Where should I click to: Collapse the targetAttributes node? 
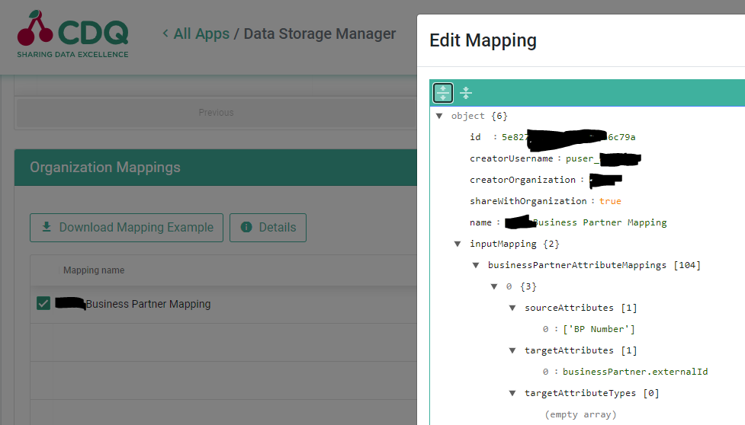512,350
